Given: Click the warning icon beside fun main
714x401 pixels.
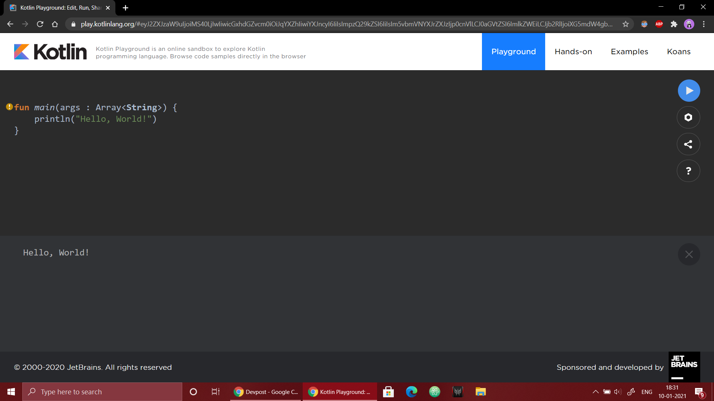Looking at the screenshot, I should tap(9, 107).
